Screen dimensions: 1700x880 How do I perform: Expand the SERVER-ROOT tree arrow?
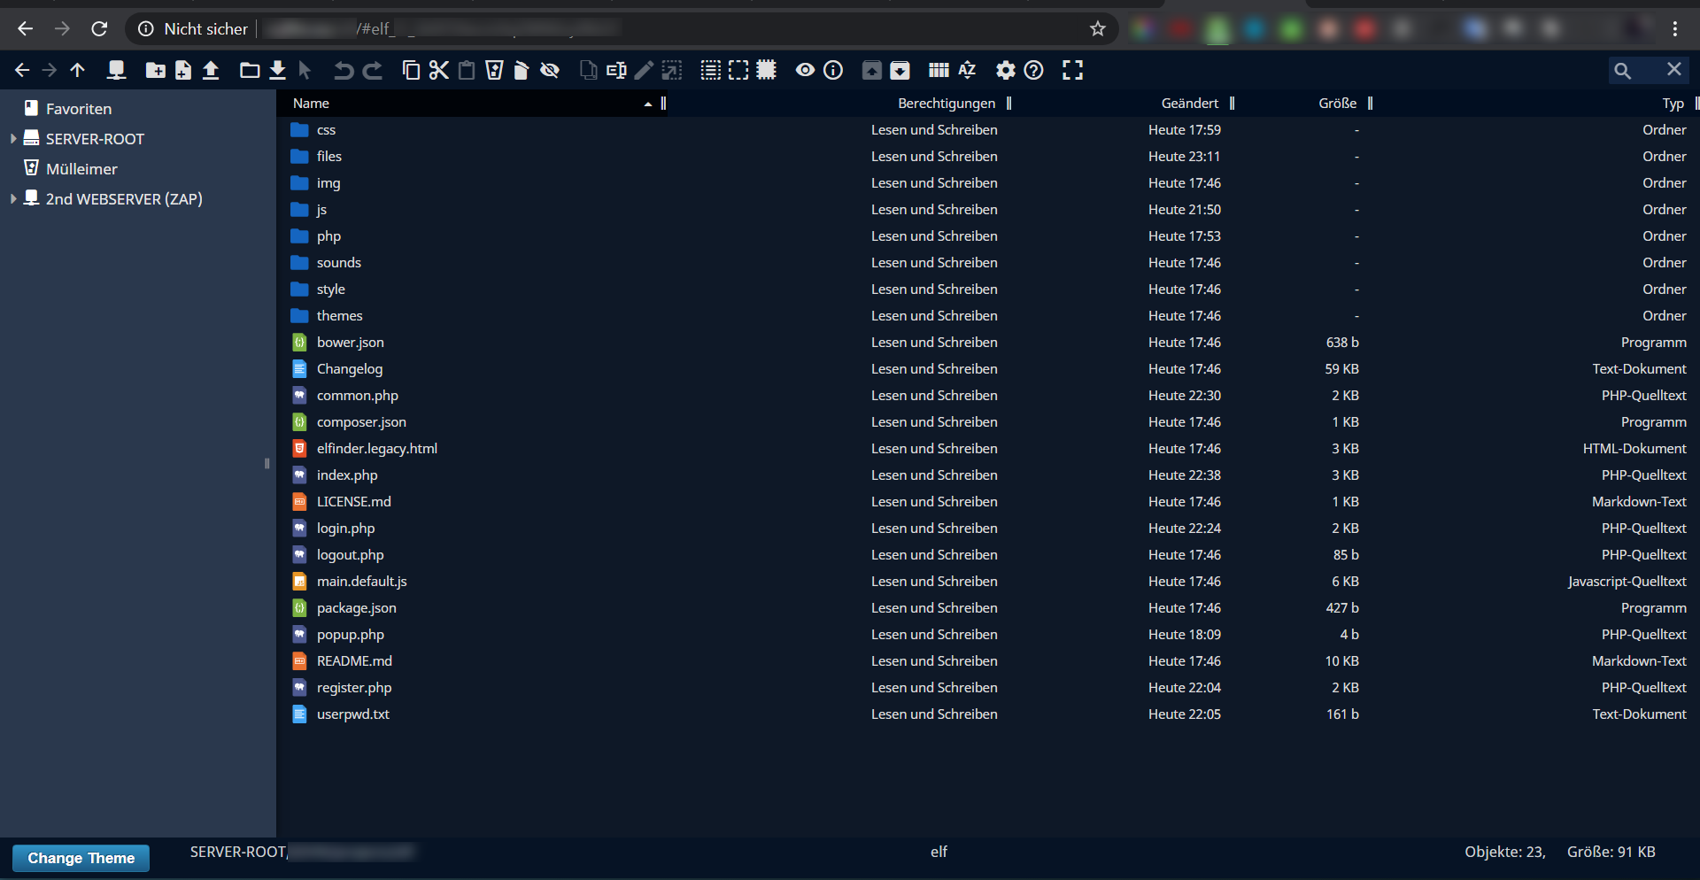coord(13,139)
